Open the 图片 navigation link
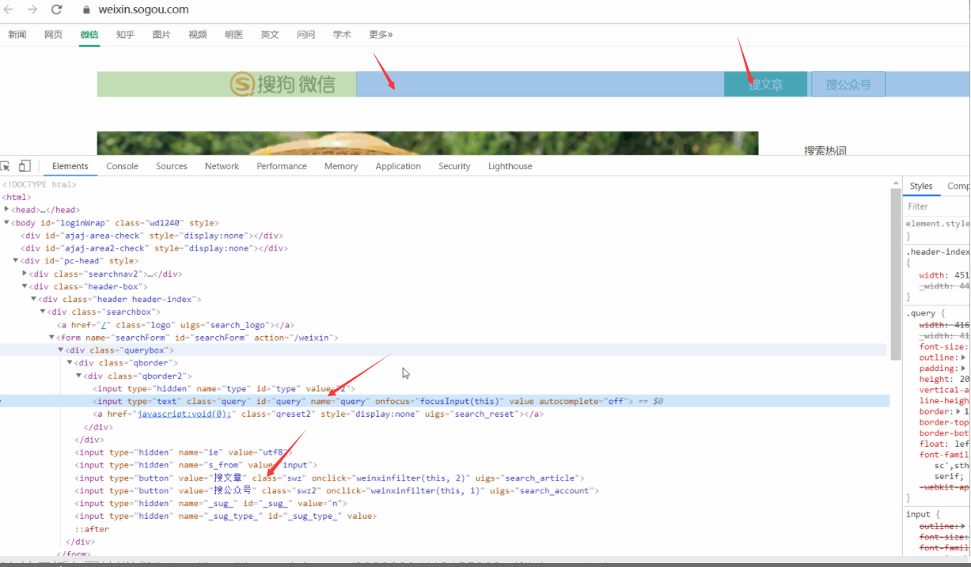 point(161,35)
